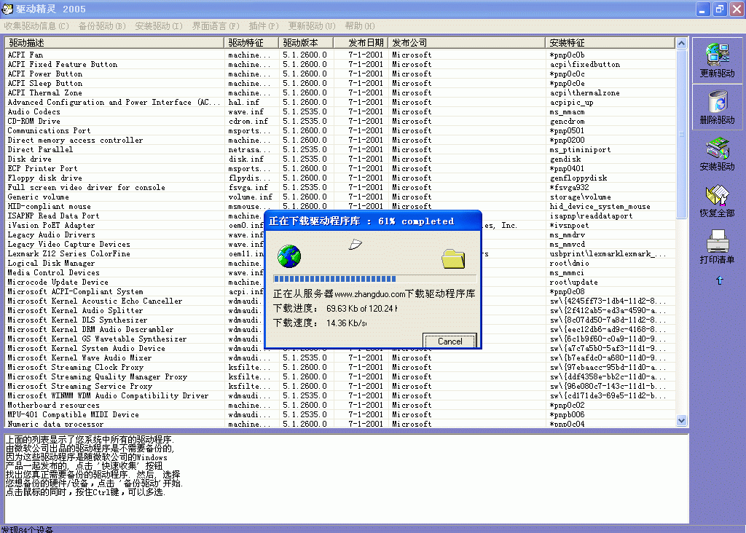Select the "Direct Parallel" row
746x533 pixels.
(340, 149)
